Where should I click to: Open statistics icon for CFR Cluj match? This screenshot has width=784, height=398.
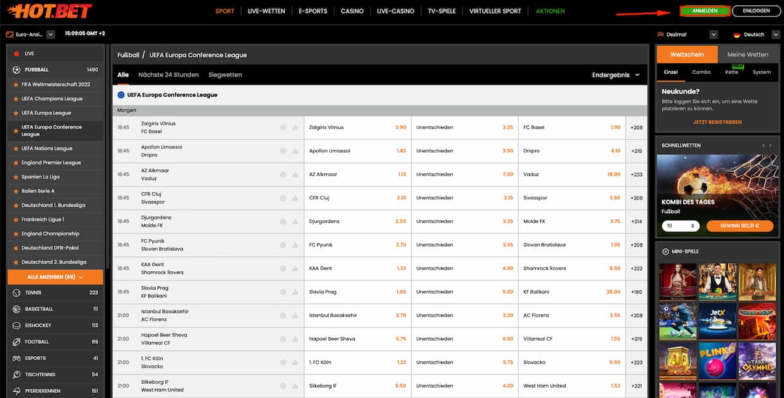(x=294, y=198)
